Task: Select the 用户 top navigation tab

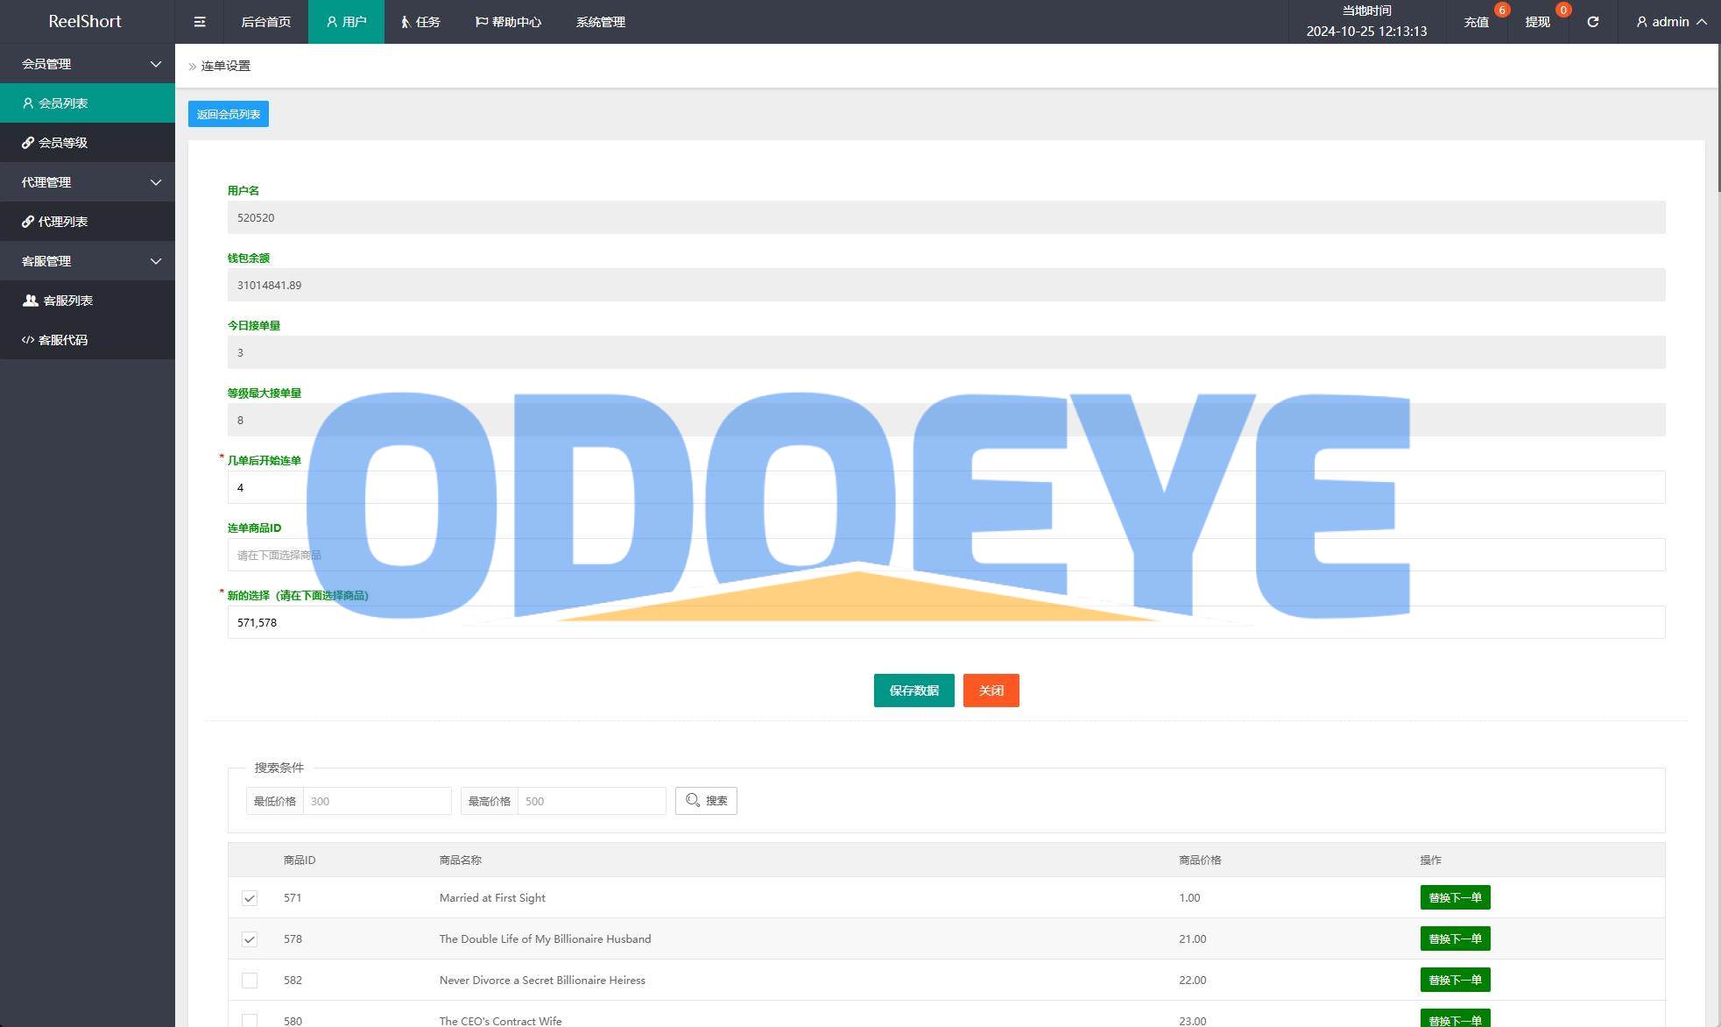Action: pos(346,22)
